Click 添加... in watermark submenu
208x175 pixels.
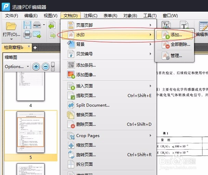[174, 35]
